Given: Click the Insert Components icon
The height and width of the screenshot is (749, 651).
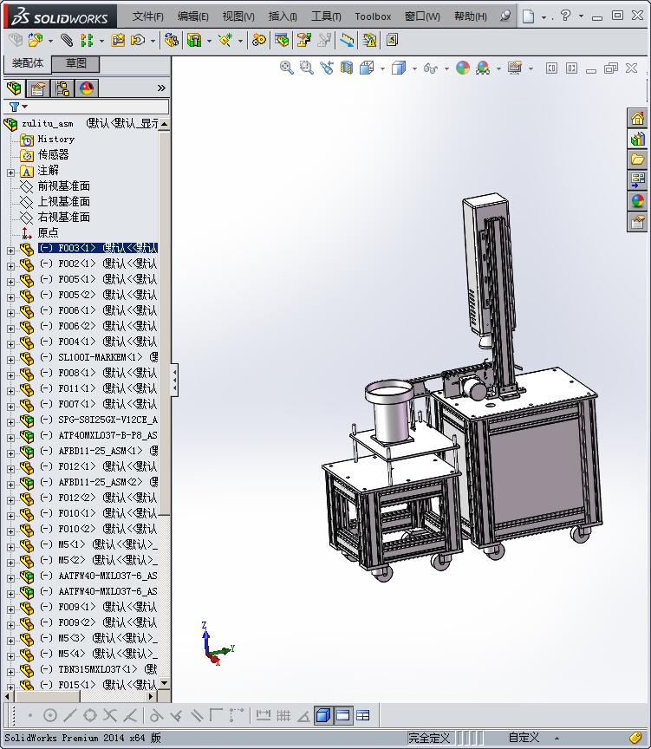Looking at the screenshot, I should 35,40.
